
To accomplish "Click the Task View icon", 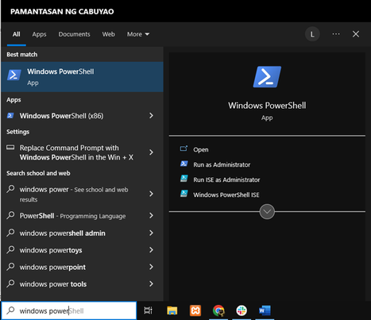I will [148, 310].
